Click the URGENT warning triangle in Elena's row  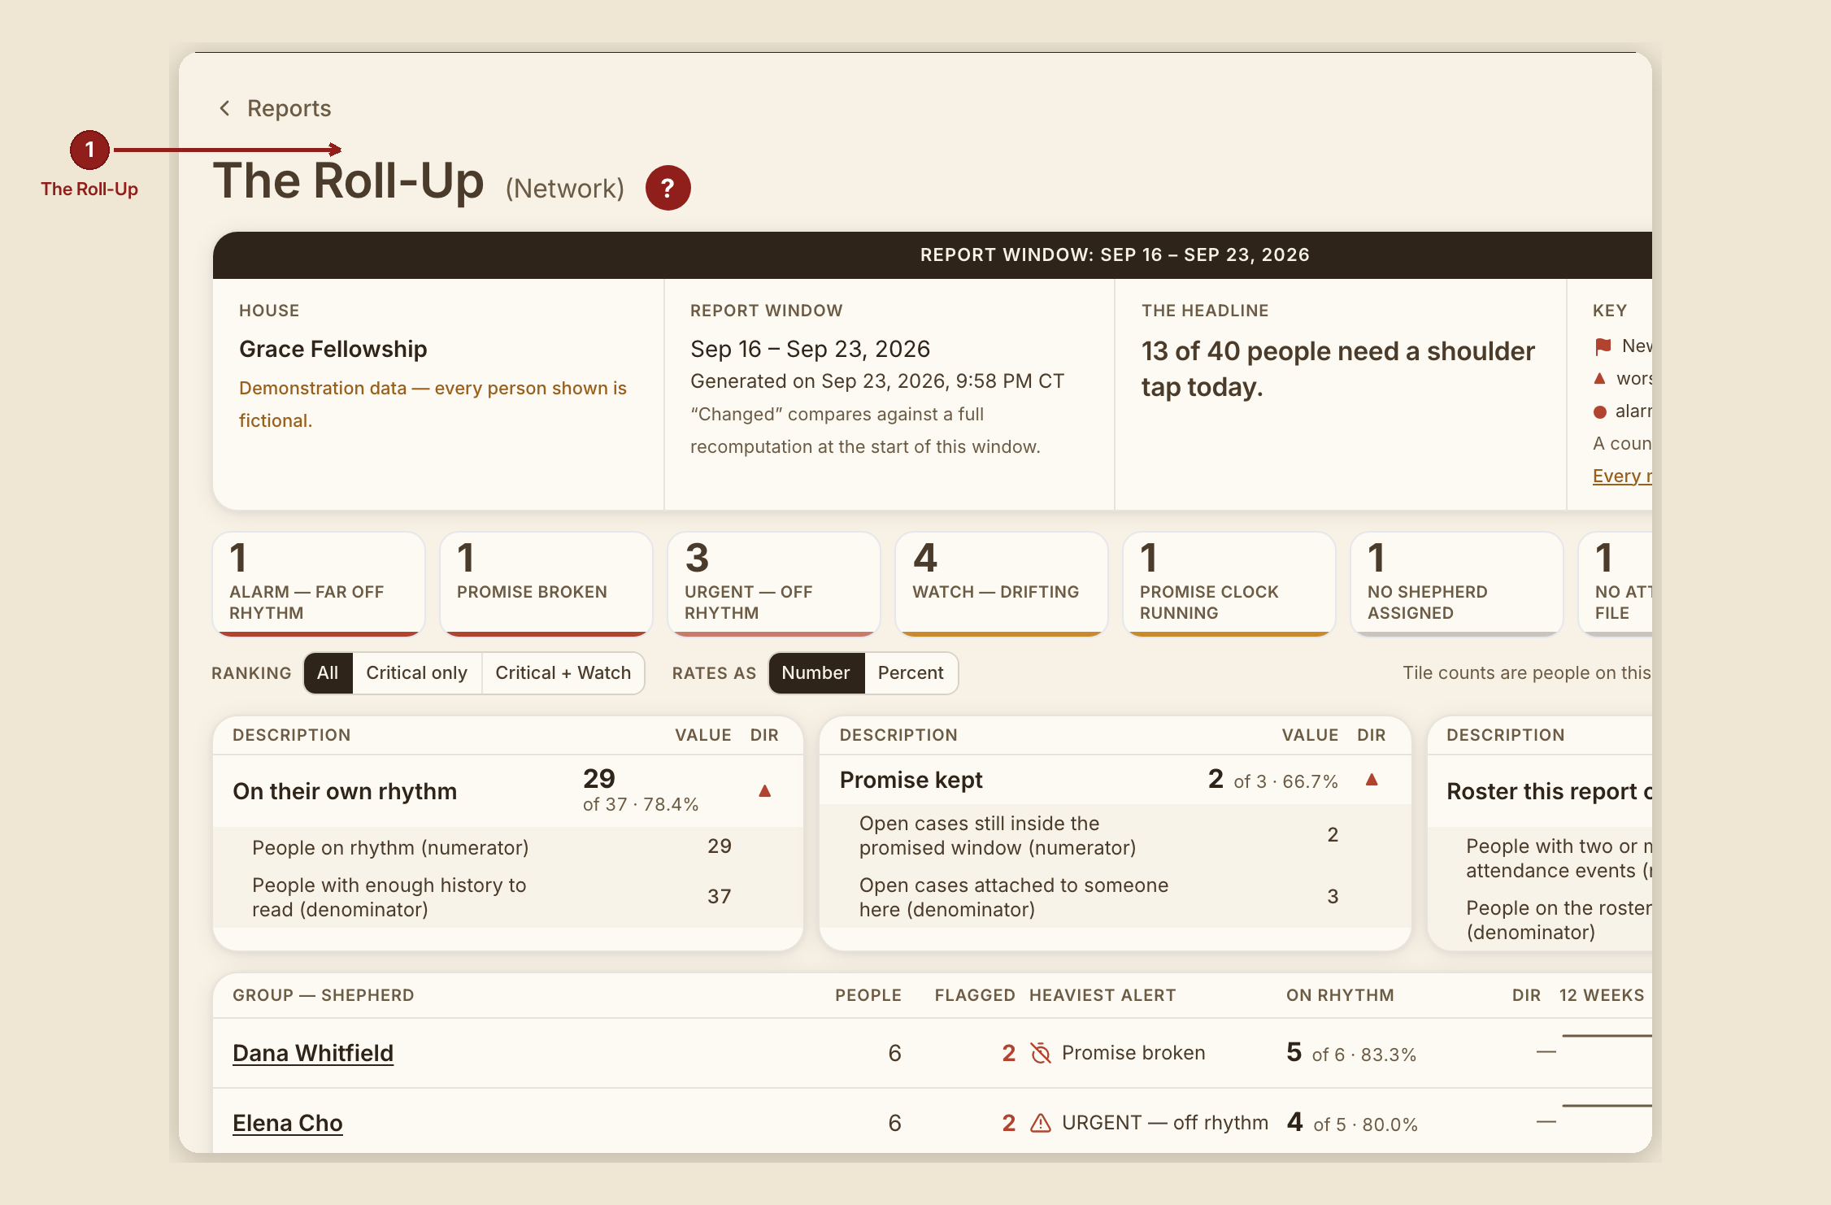coord(1041,1123)
